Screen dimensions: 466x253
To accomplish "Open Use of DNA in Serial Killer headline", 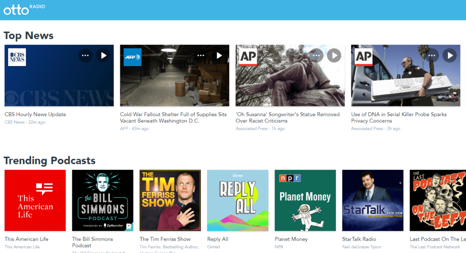I will click(x=399, y=118).
